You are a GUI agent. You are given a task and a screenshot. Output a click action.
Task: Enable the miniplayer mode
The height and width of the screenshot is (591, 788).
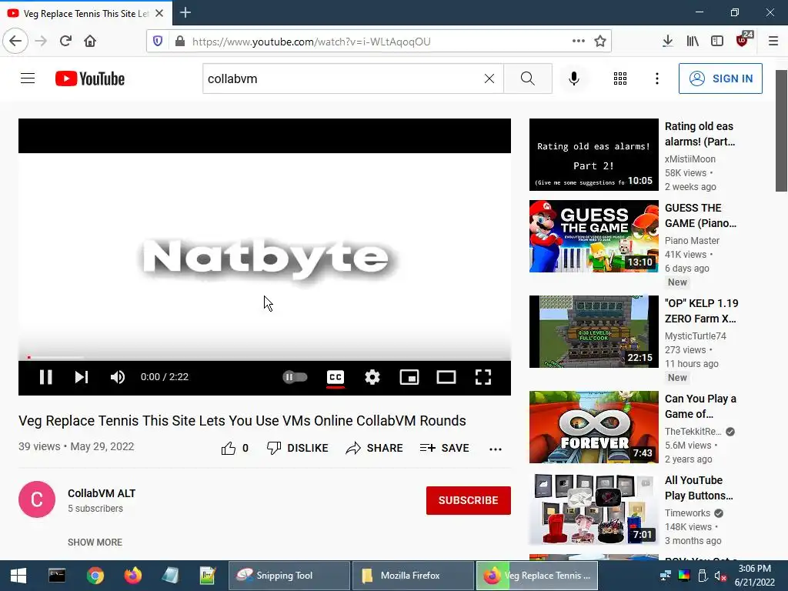click(x=409, y=377)
